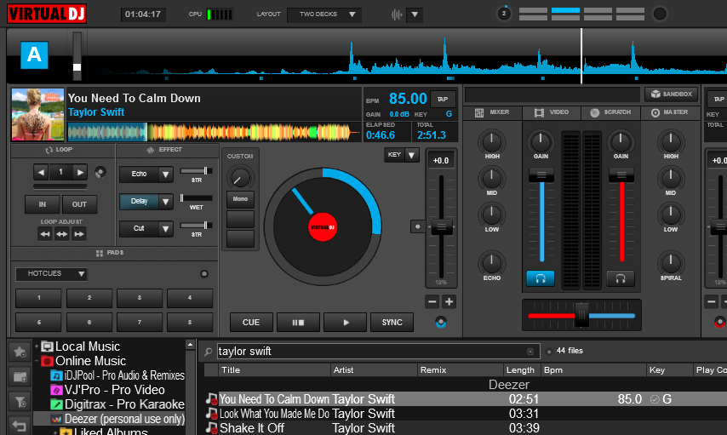The height and width of the screenshot is (435, 727).
Task: Collapse the Online Music tree node
Action: (x=37, y=360)
